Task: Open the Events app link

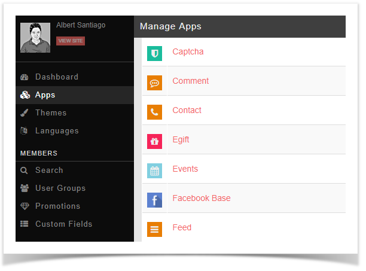Action: [185, 169]
